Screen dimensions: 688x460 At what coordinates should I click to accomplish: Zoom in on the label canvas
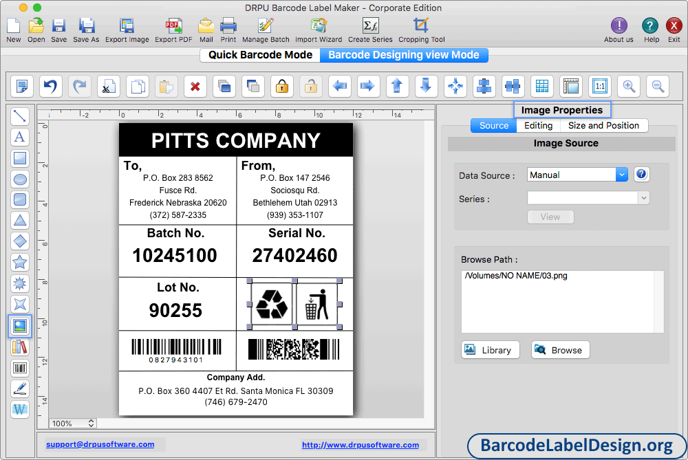[x=629, y=86]
